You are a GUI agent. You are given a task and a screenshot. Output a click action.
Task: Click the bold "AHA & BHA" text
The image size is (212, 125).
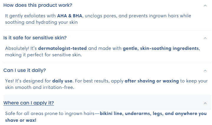[70, 16]
